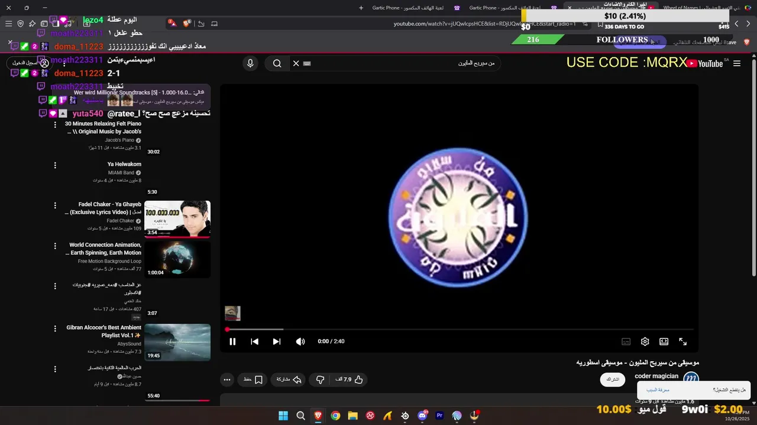Save video with bookmark button
This screenshot has height=425, width=757.
tap(253, 380)
